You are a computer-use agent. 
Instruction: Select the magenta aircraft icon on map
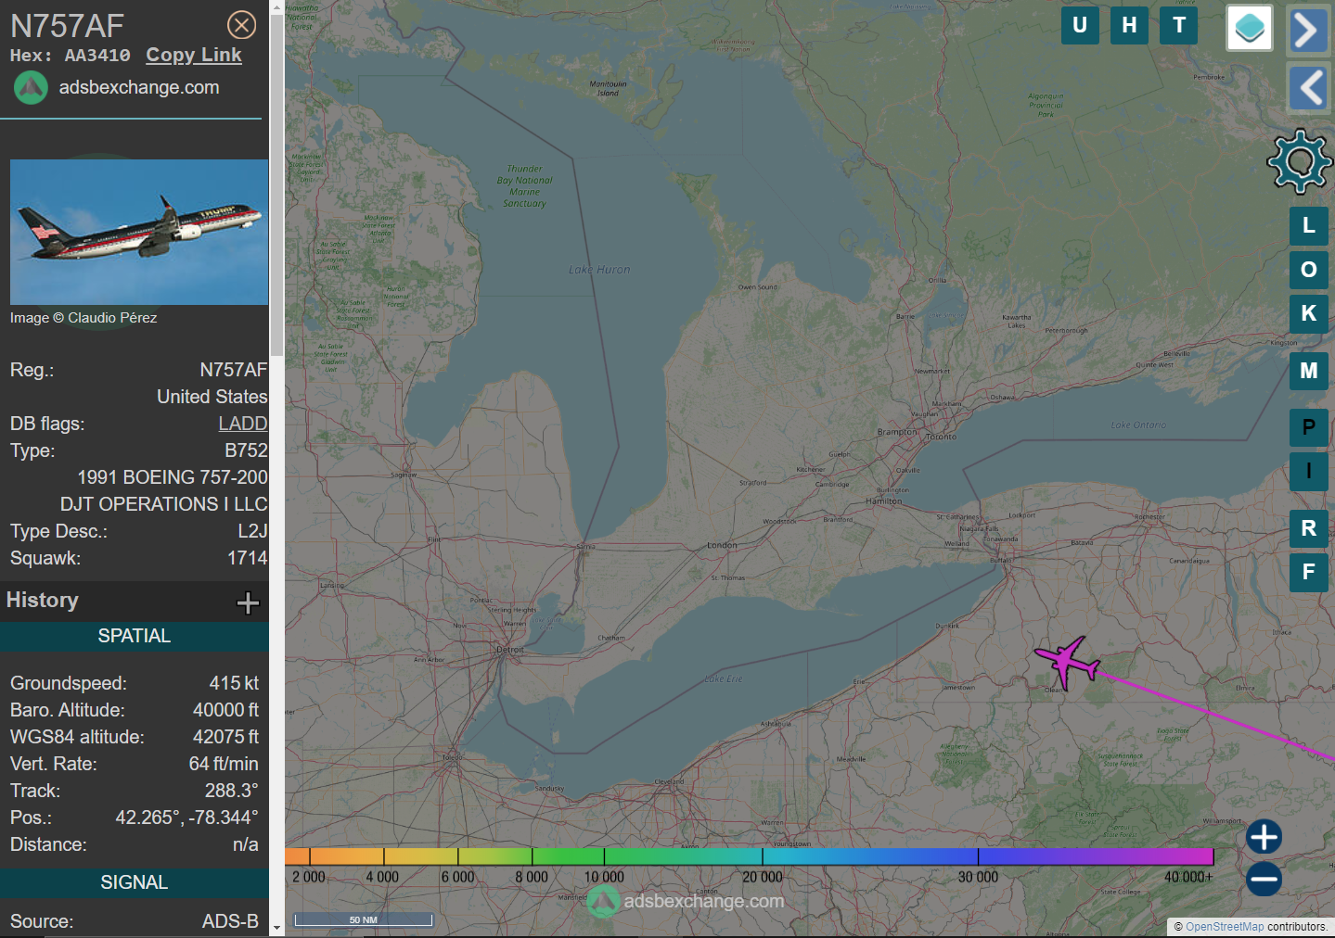pos(1068,663)
